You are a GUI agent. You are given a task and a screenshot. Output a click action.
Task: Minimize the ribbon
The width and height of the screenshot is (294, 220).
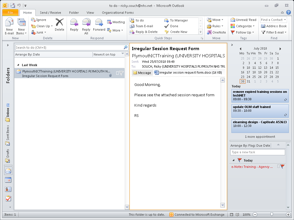coord(282,13)
